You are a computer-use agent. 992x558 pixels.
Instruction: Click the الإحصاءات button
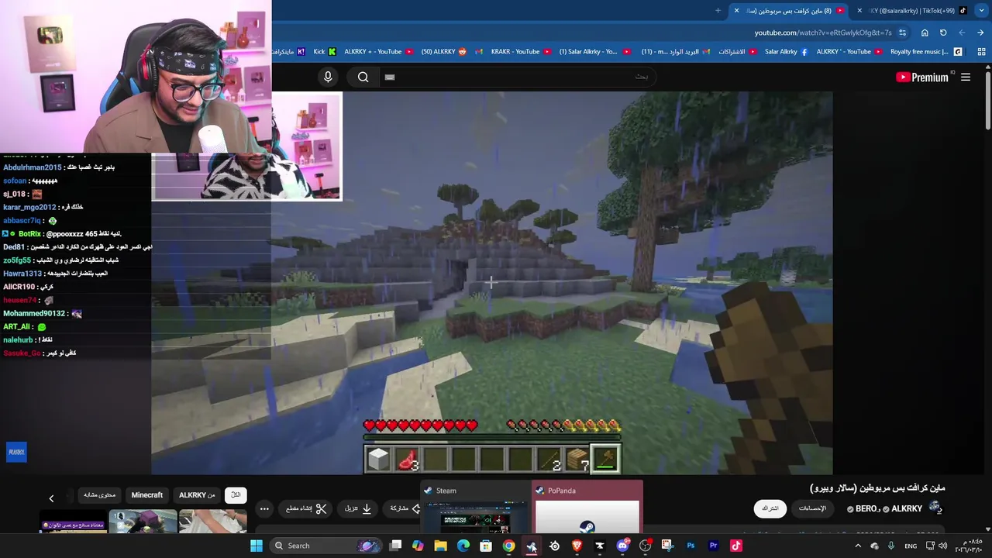[x=813, y=508]
